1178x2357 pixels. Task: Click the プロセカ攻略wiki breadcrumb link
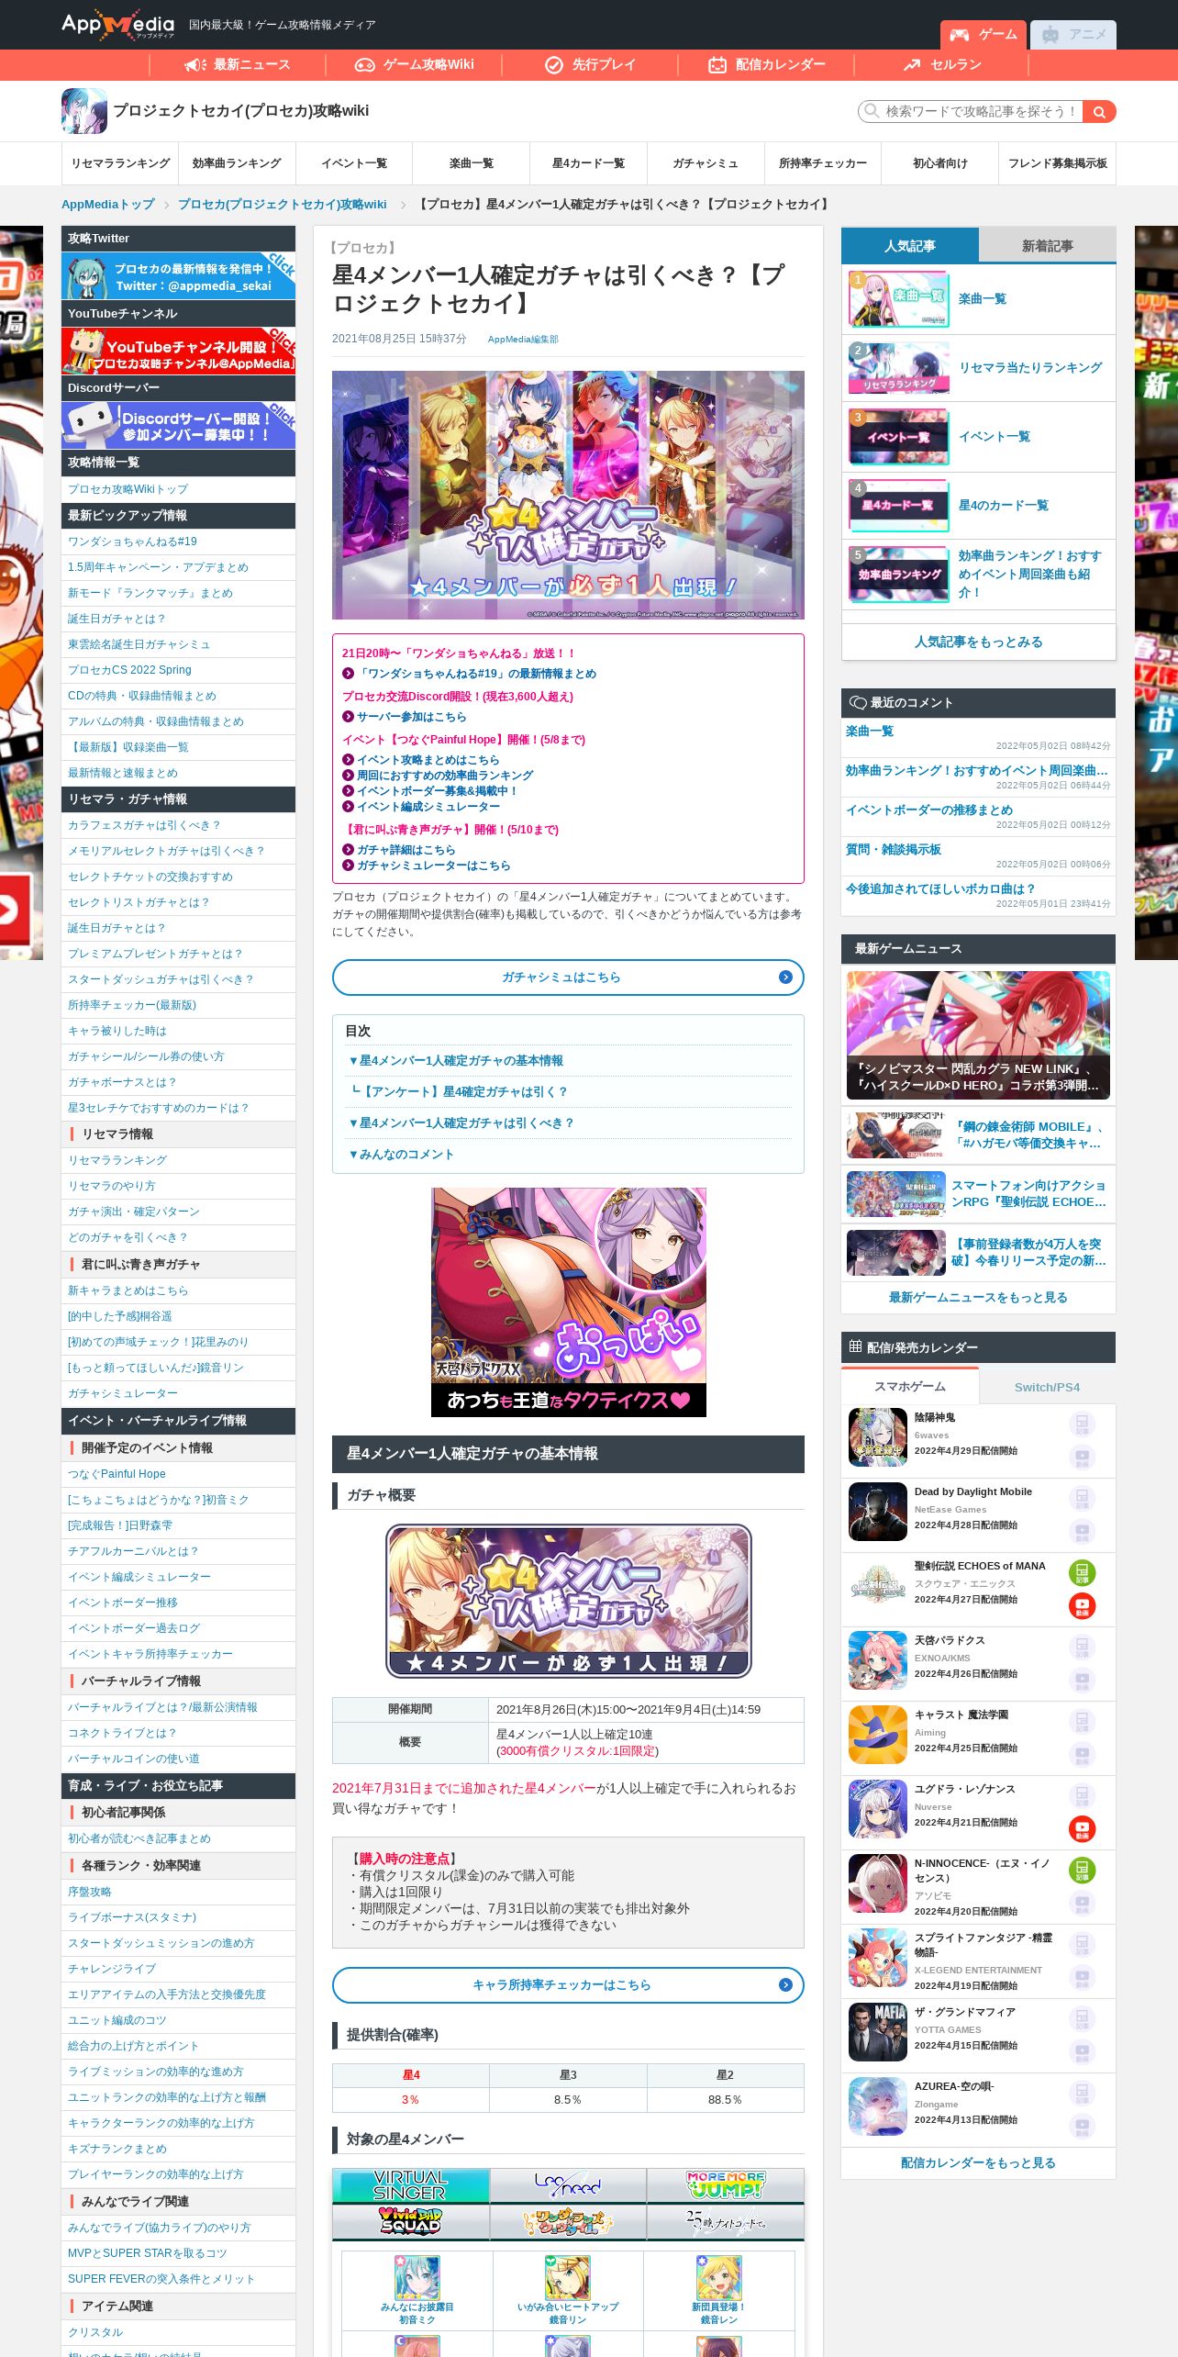point(283,205)
